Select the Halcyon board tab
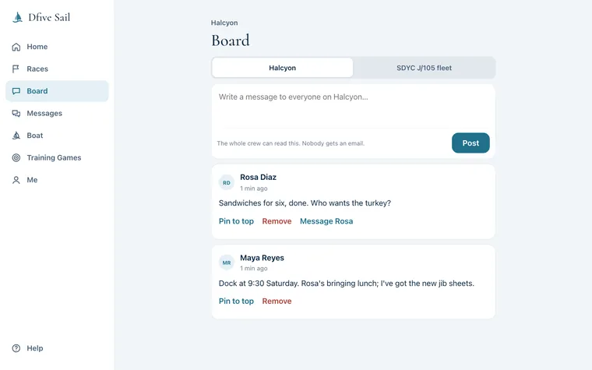The image size is (592, 370). [283, 68]
